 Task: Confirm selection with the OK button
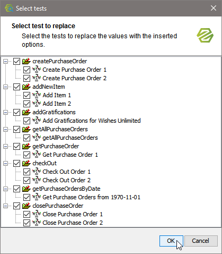pos(171,241)
